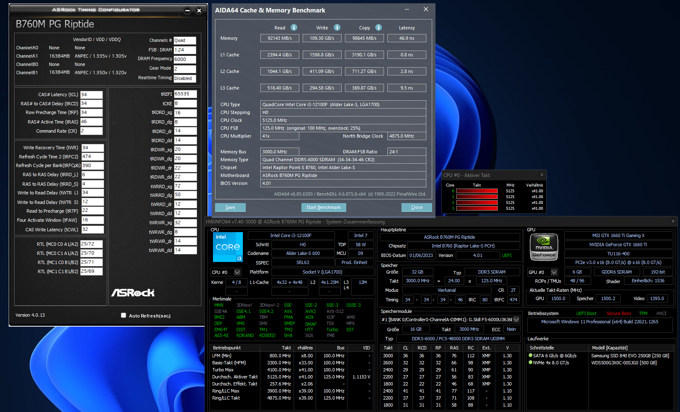
Task: Click the Command Rate (CR) field
Action: [x=91, y=131]
